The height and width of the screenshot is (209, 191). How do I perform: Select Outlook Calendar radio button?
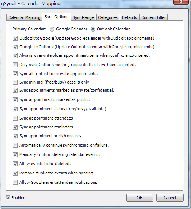pyautogui.click(x=93, y=29)
